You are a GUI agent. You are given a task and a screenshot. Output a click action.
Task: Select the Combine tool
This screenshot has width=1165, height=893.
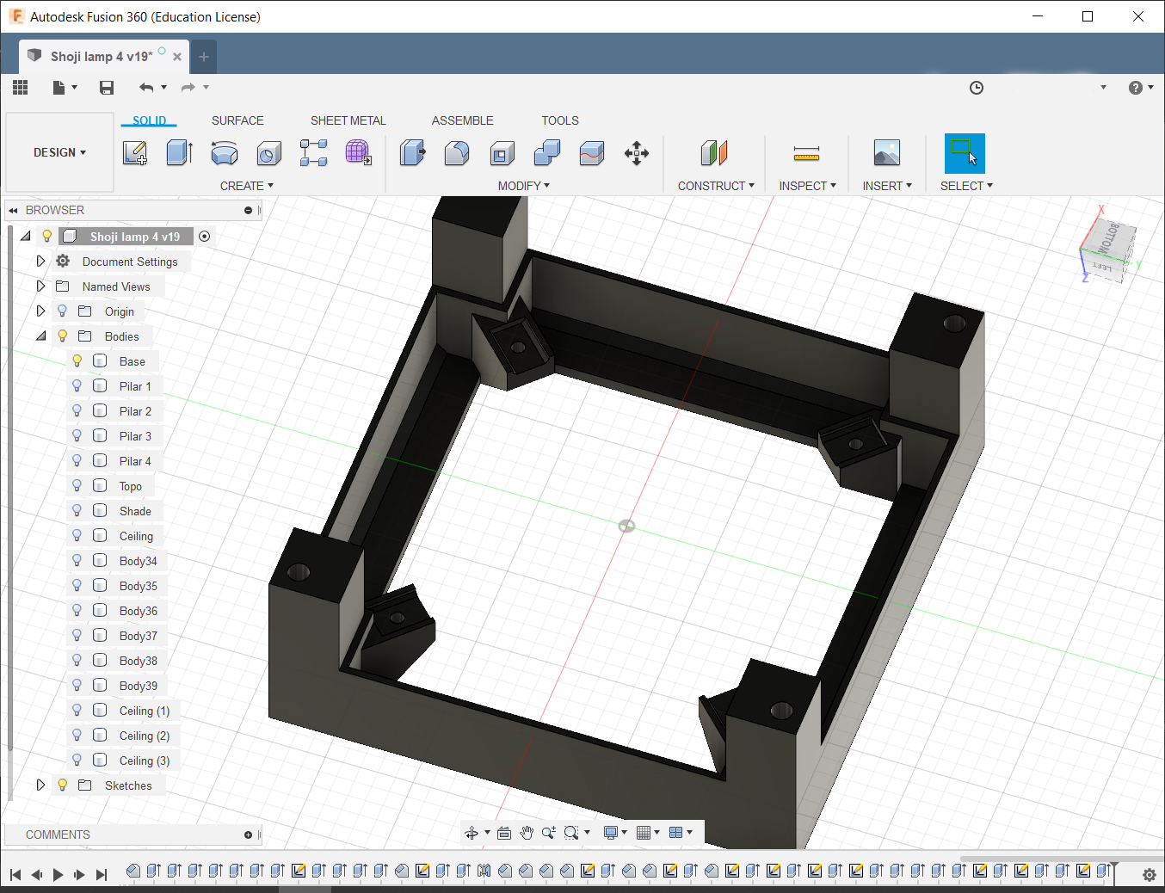pyautogui.click(x=547, y=153)
